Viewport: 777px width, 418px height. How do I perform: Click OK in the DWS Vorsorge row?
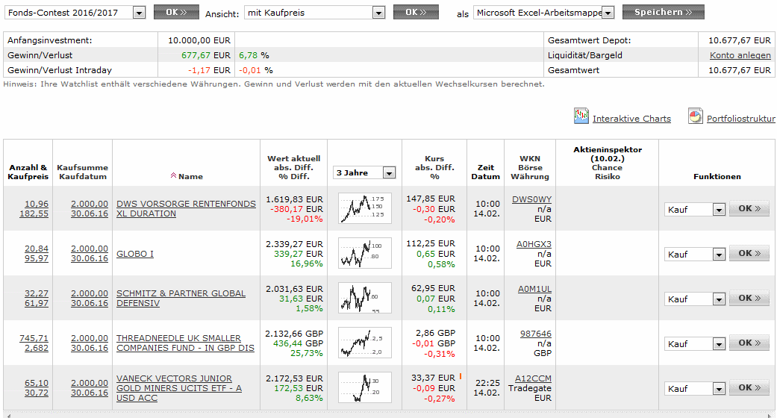click(749, 209)
